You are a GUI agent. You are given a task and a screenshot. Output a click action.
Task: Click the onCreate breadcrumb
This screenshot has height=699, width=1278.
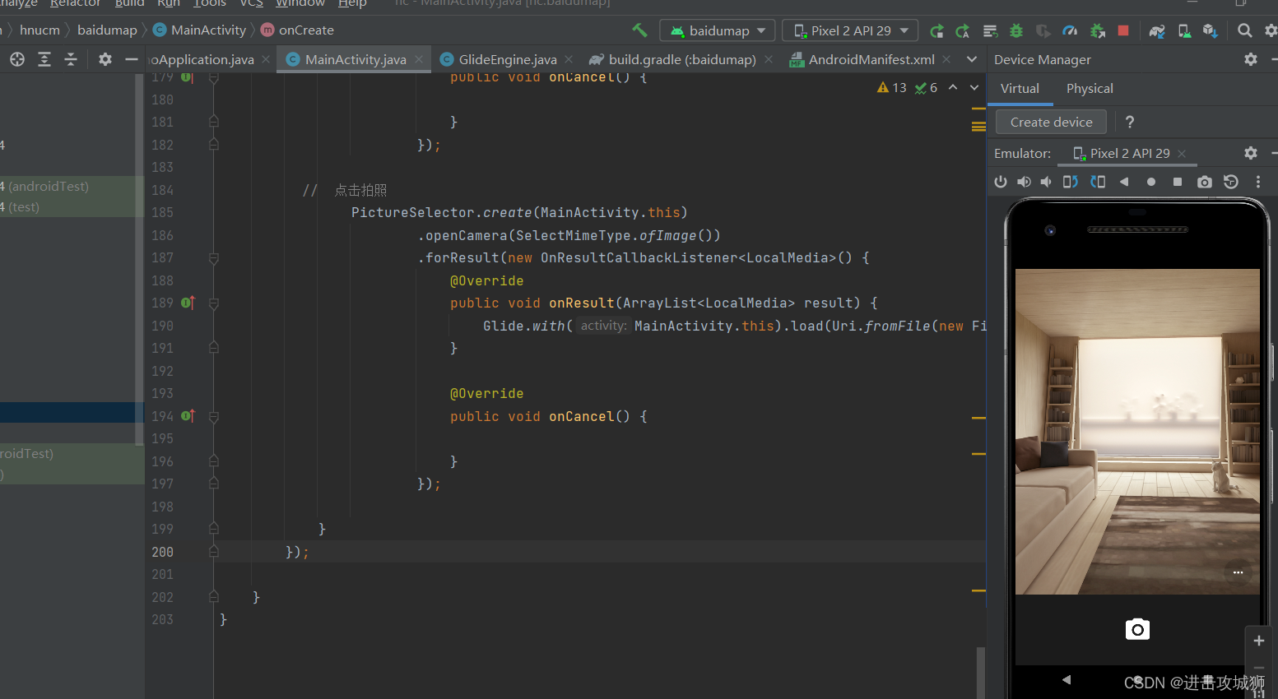(297, 30)
